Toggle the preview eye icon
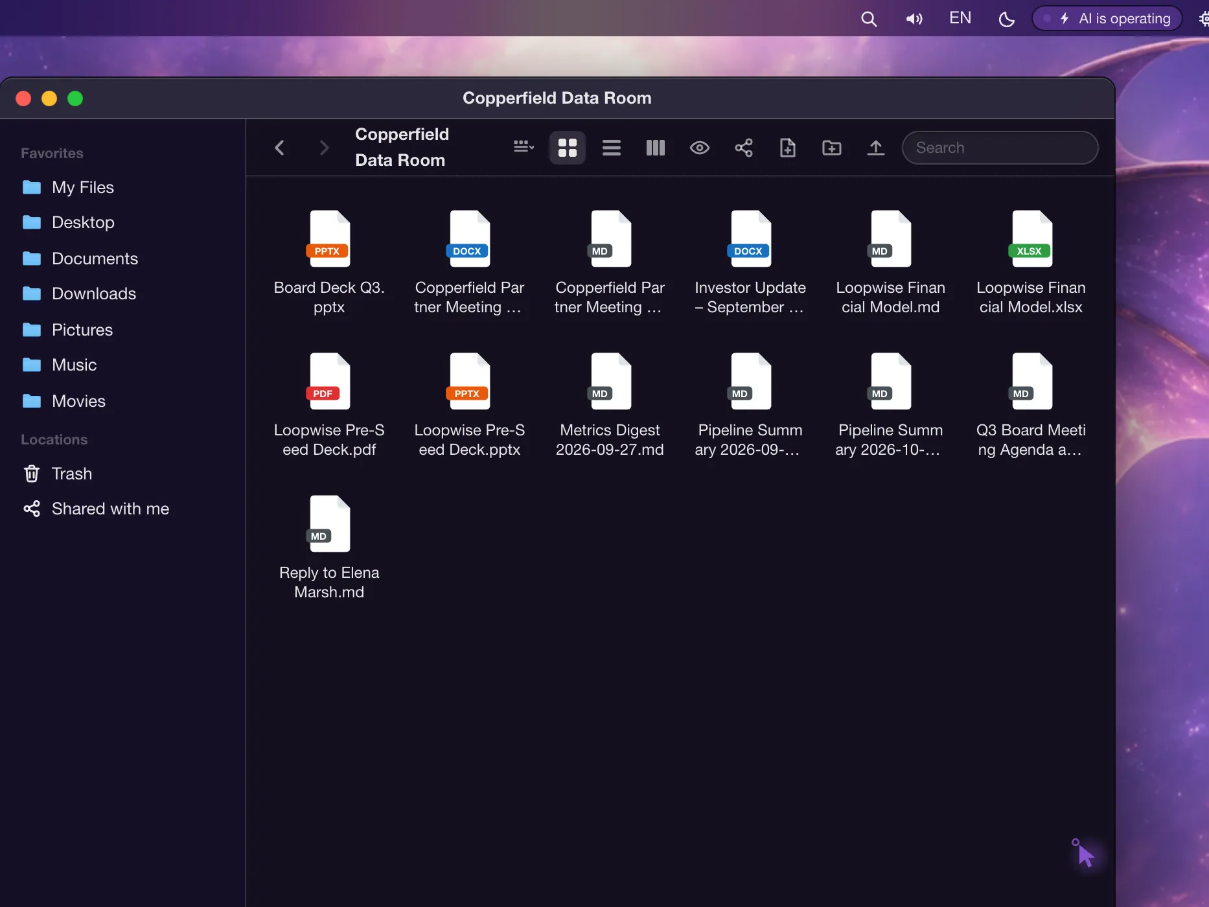 [700, 148]
